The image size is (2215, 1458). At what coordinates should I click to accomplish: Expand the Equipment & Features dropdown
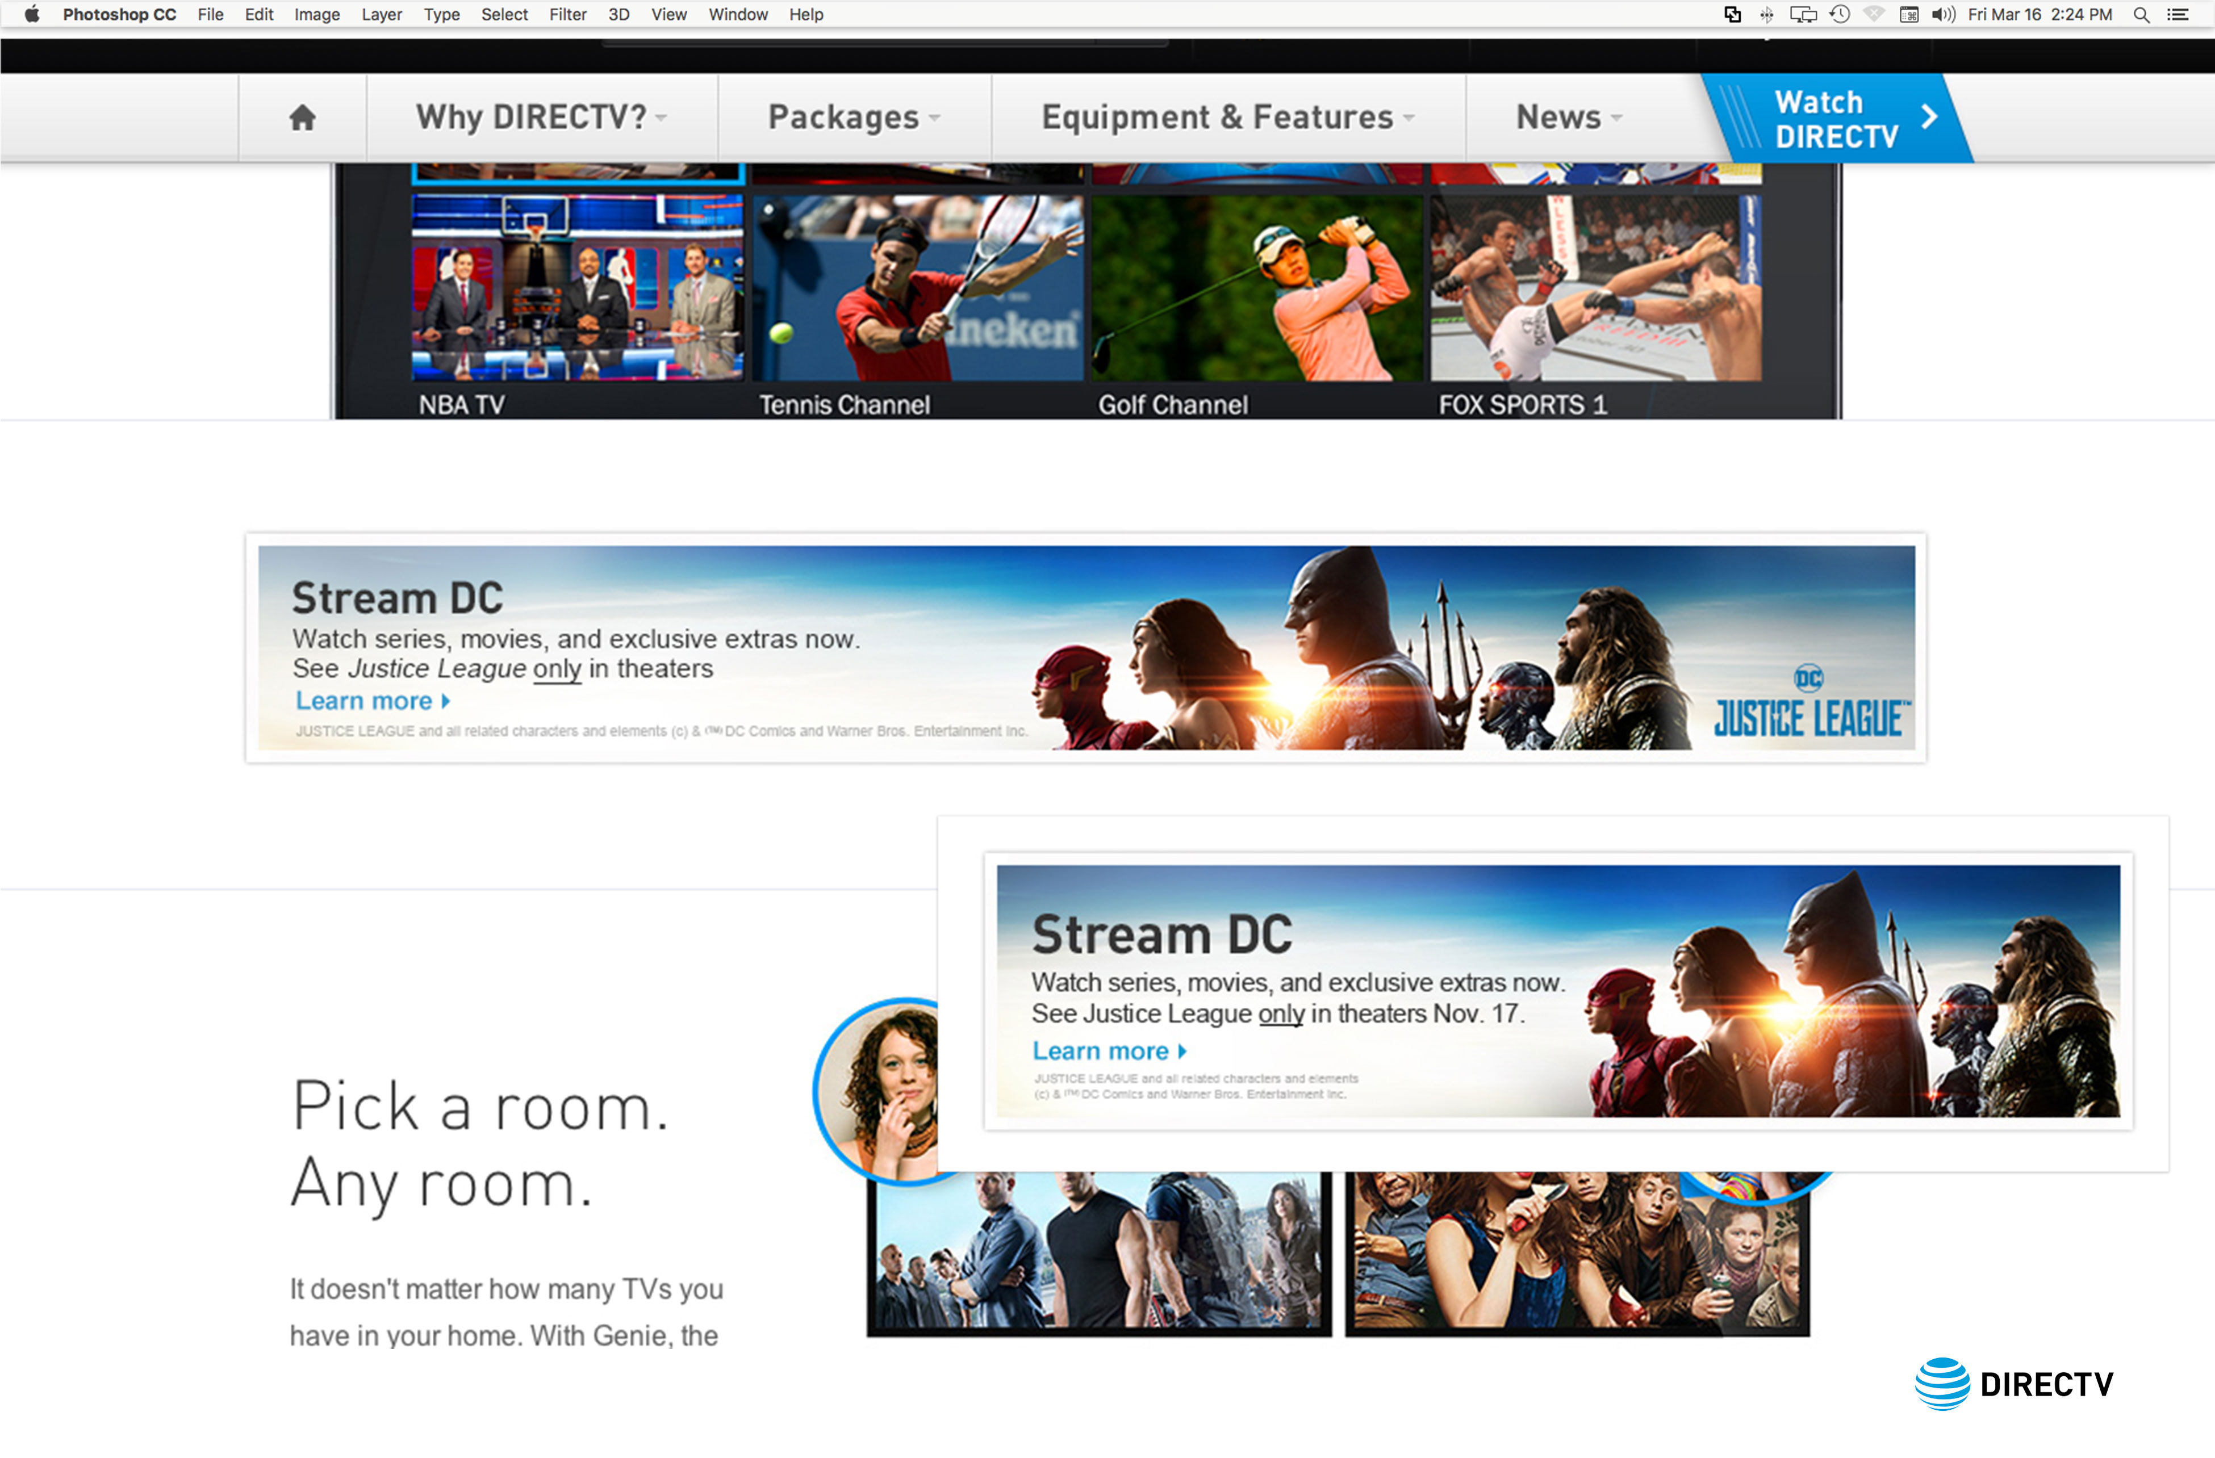[x=1227, y=117]
